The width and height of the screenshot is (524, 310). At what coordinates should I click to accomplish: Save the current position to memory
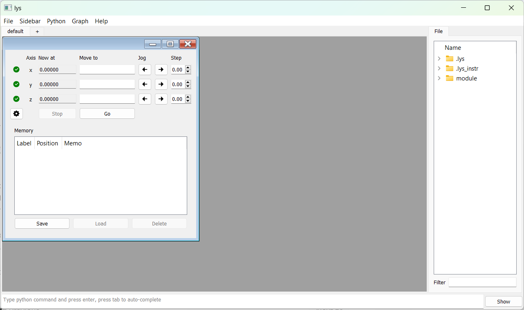42,223
